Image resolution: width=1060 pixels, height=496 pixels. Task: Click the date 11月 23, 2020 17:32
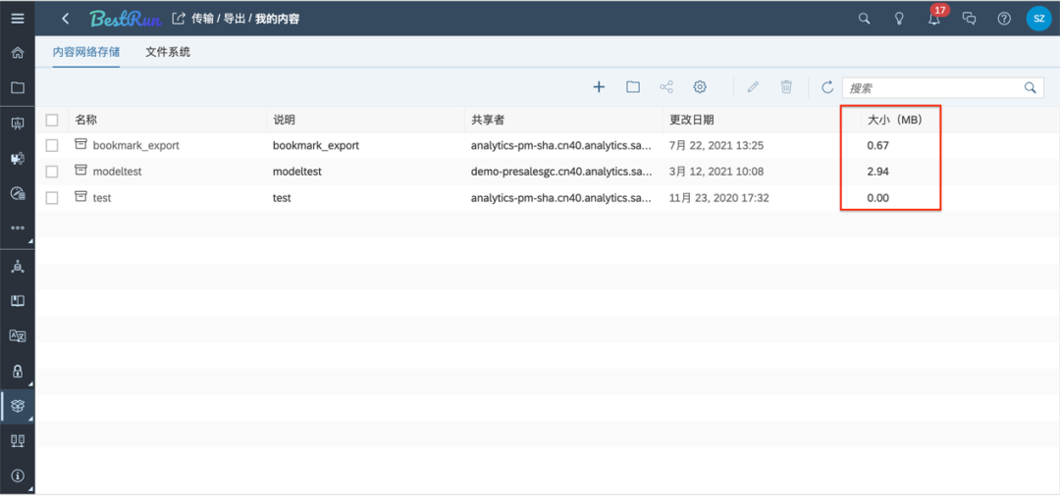click(x=719, y=198)
